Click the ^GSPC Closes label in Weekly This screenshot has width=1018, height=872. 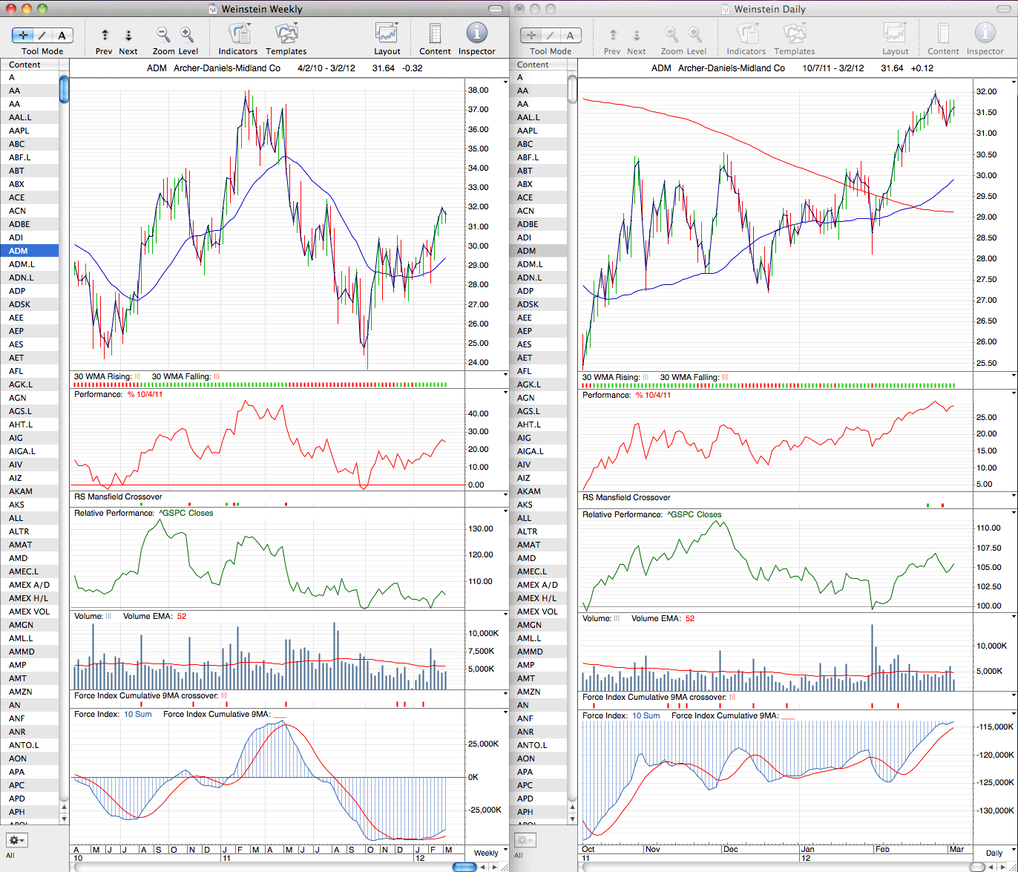pyautogui.click(x=186, y=513)
